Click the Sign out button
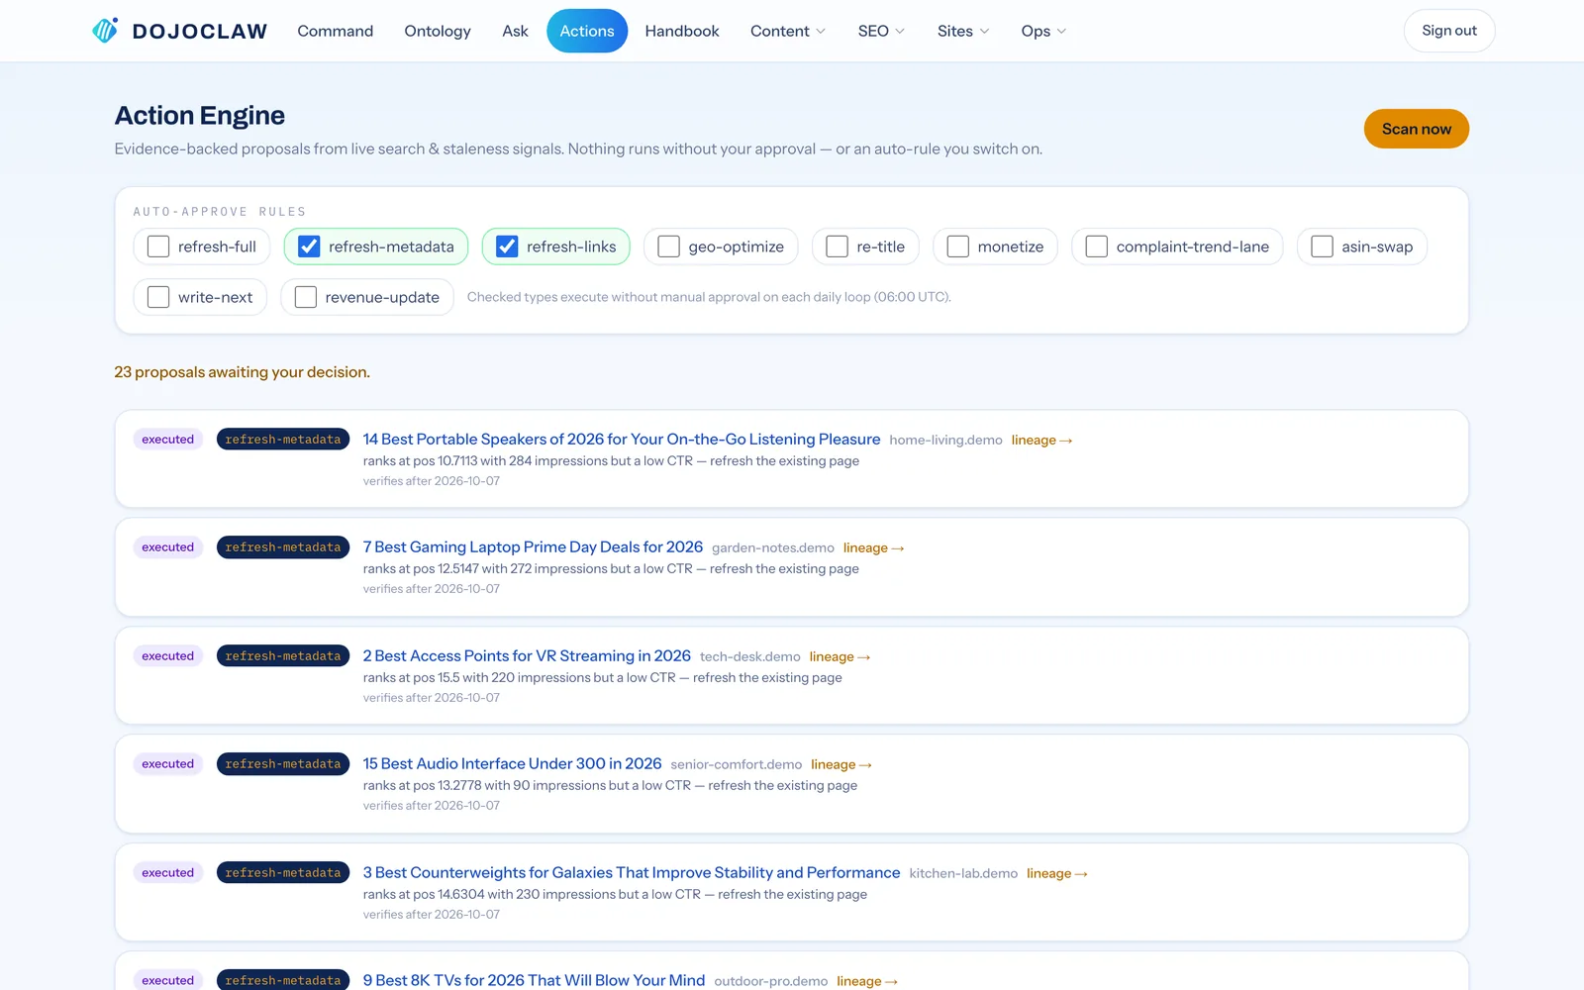 1449,31
